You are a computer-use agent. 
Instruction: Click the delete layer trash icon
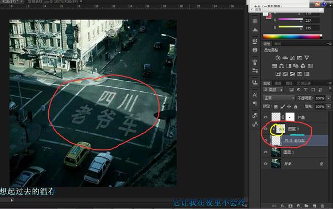tap(322, 206)
